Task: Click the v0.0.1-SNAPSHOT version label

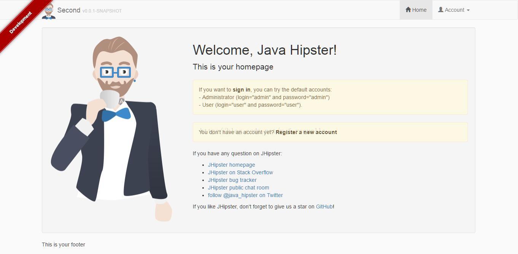Action: (x=102, y=11)
